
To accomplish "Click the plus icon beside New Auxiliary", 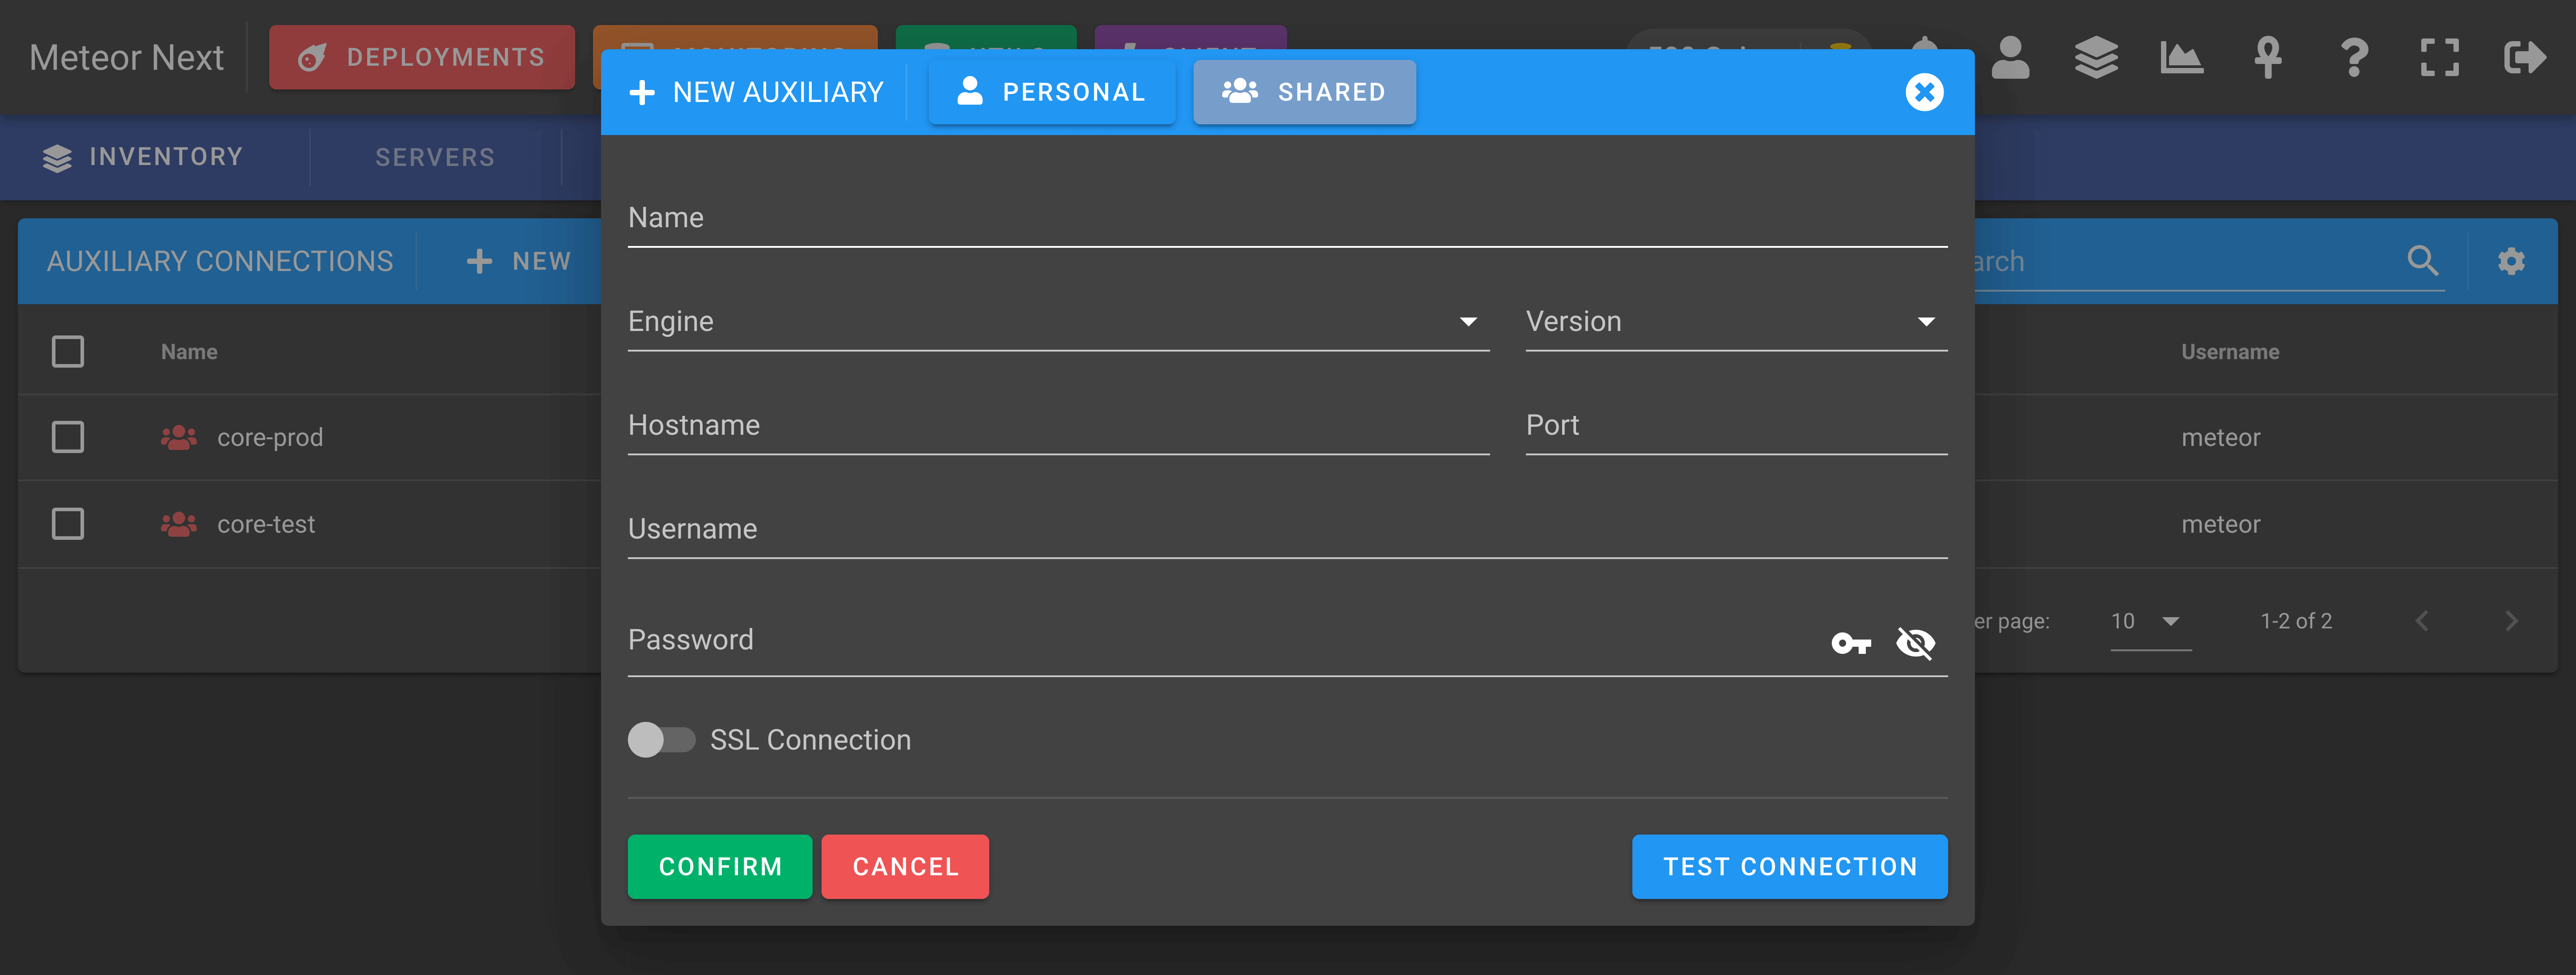I will click(x=642, y=92).
